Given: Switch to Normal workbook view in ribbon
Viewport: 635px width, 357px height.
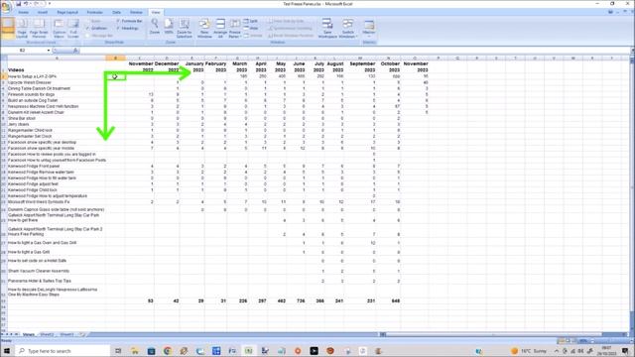Looking at the screenshot, I should click(x=8, y=29).
